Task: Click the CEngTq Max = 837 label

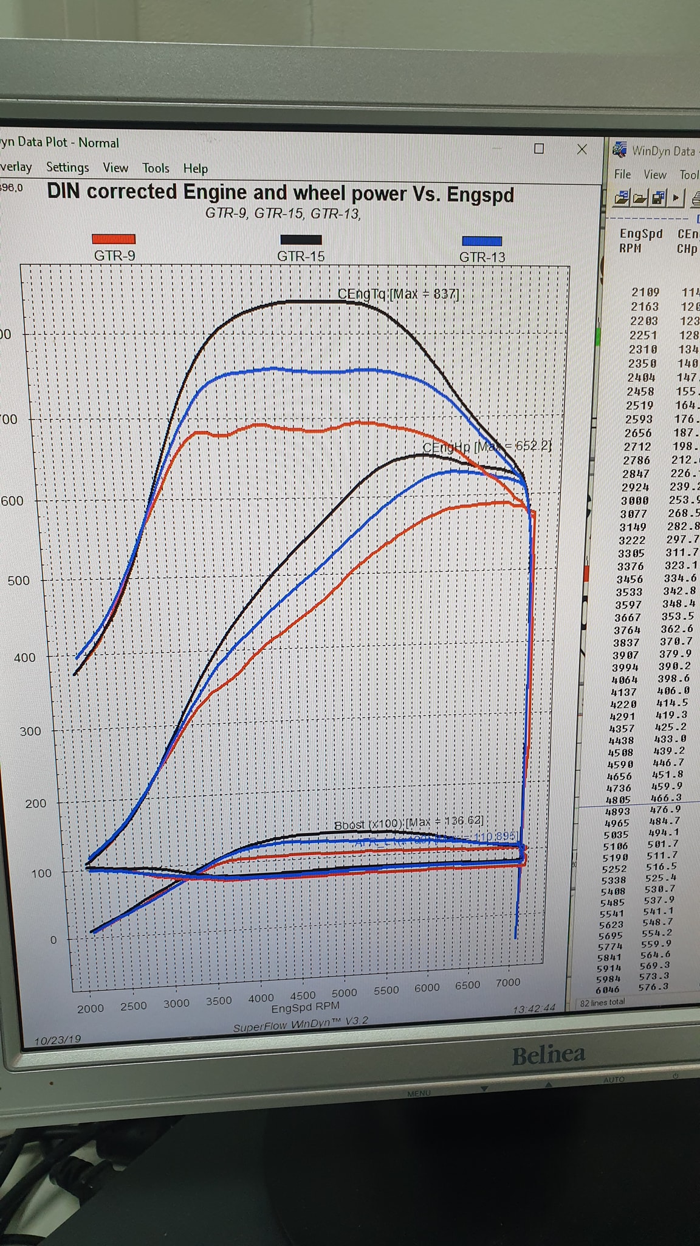Action: (x=398, y=294)
